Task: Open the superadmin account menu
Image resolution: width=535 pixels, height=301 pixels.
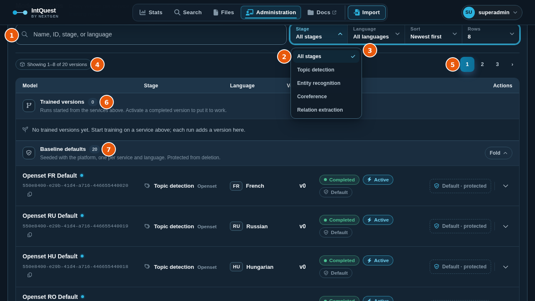Action: point(492,13)
